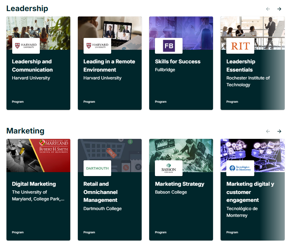293x248 pixels.
Task: Click the Dartmouth logo badge
Action: click(97, 168)
